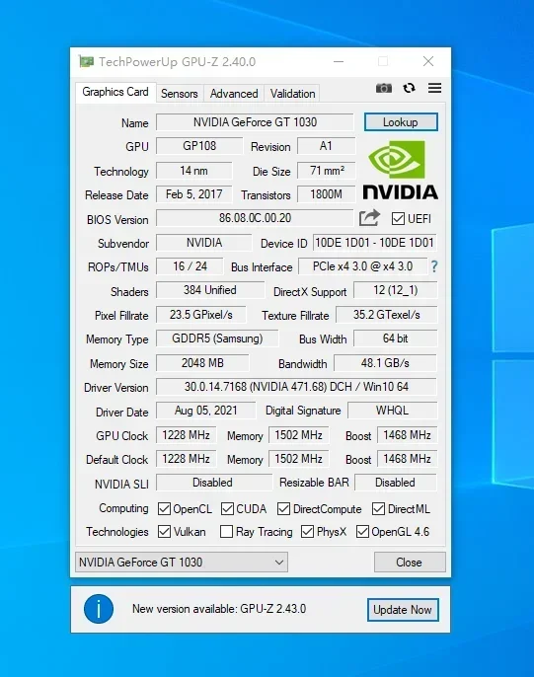Viewport: 534px width, 677px height.
Task: Click the refresh arrows icon
Action: (x=409, y=88)
